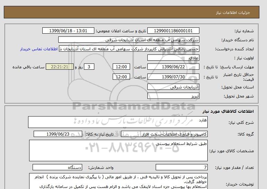Click the public announcement date field 1399/06/18 - 13:01
267x189 pixels.
tap(68, 31)
